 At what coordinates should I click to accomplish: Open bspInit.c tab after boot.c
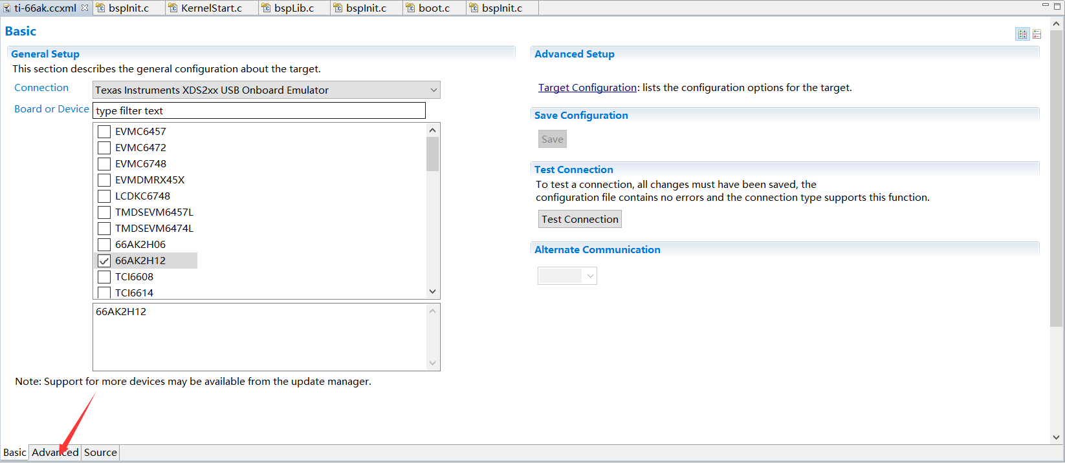[x=501, y=8]
